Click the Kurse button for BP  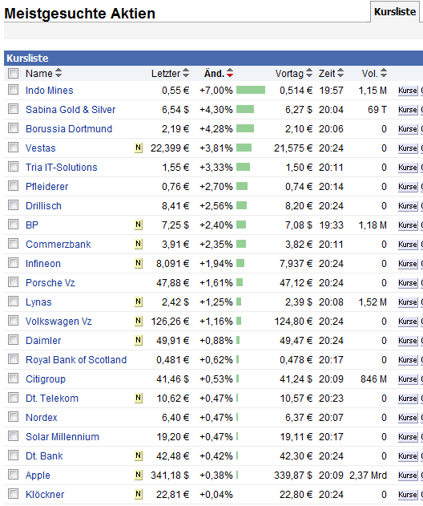(x=408, y=225)
